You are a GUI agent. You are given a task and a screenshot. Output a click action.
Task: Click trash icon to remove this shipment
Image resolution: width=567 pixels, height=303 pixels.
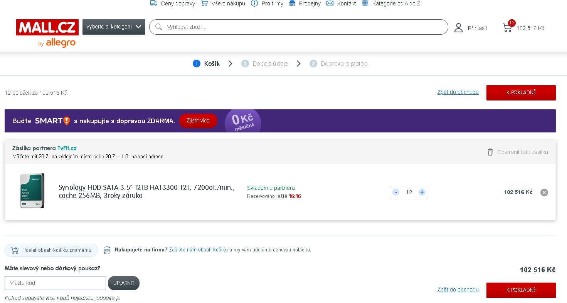tap(490, 152)
